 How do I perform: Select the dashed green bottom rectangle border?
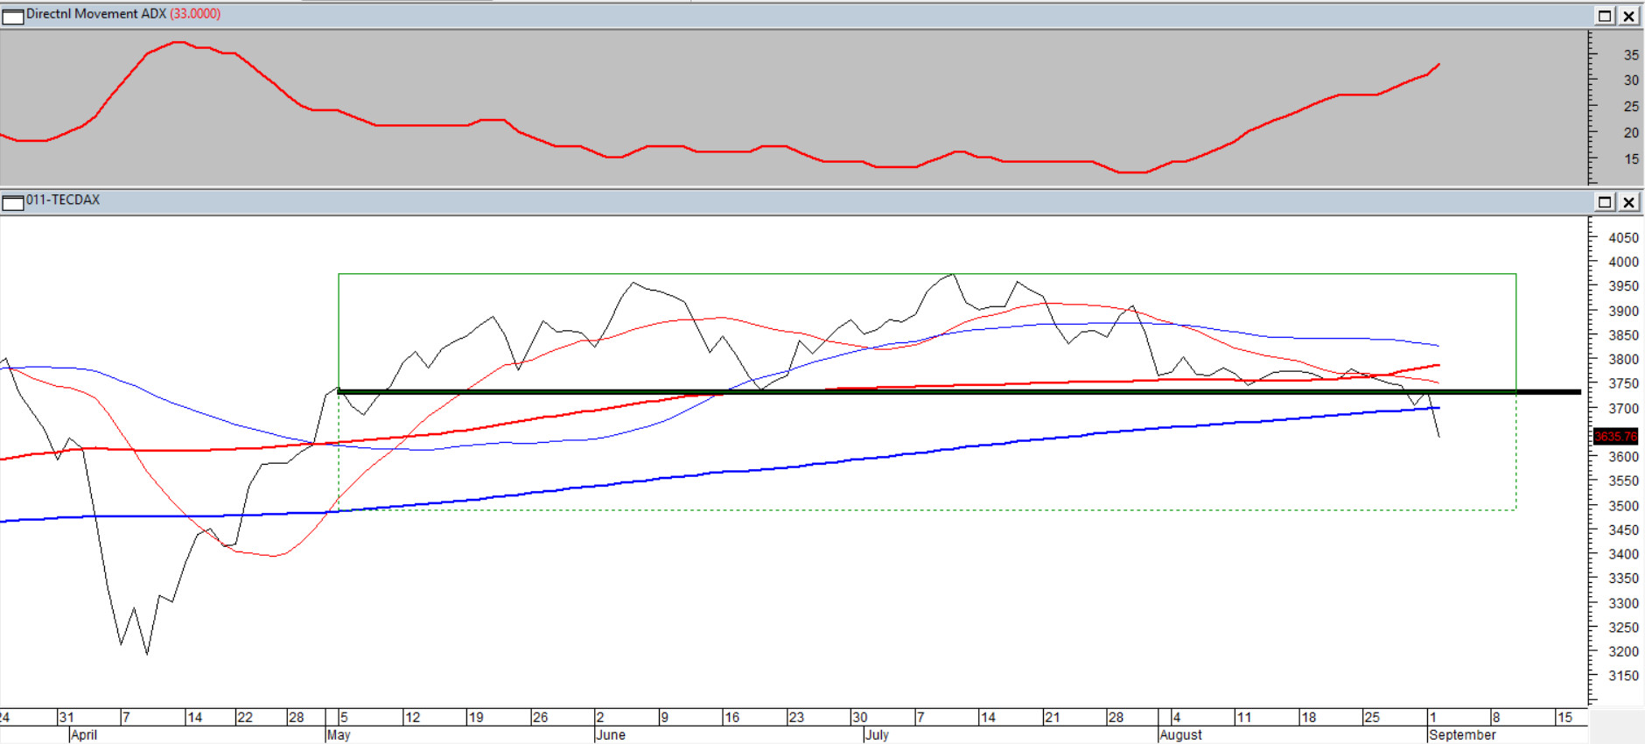(x=875, y=509)
